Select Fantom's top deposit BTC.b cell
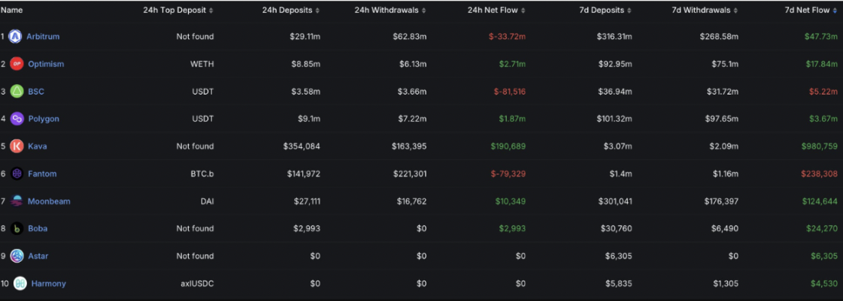843x301 pixels. click(x=202, y=173)
